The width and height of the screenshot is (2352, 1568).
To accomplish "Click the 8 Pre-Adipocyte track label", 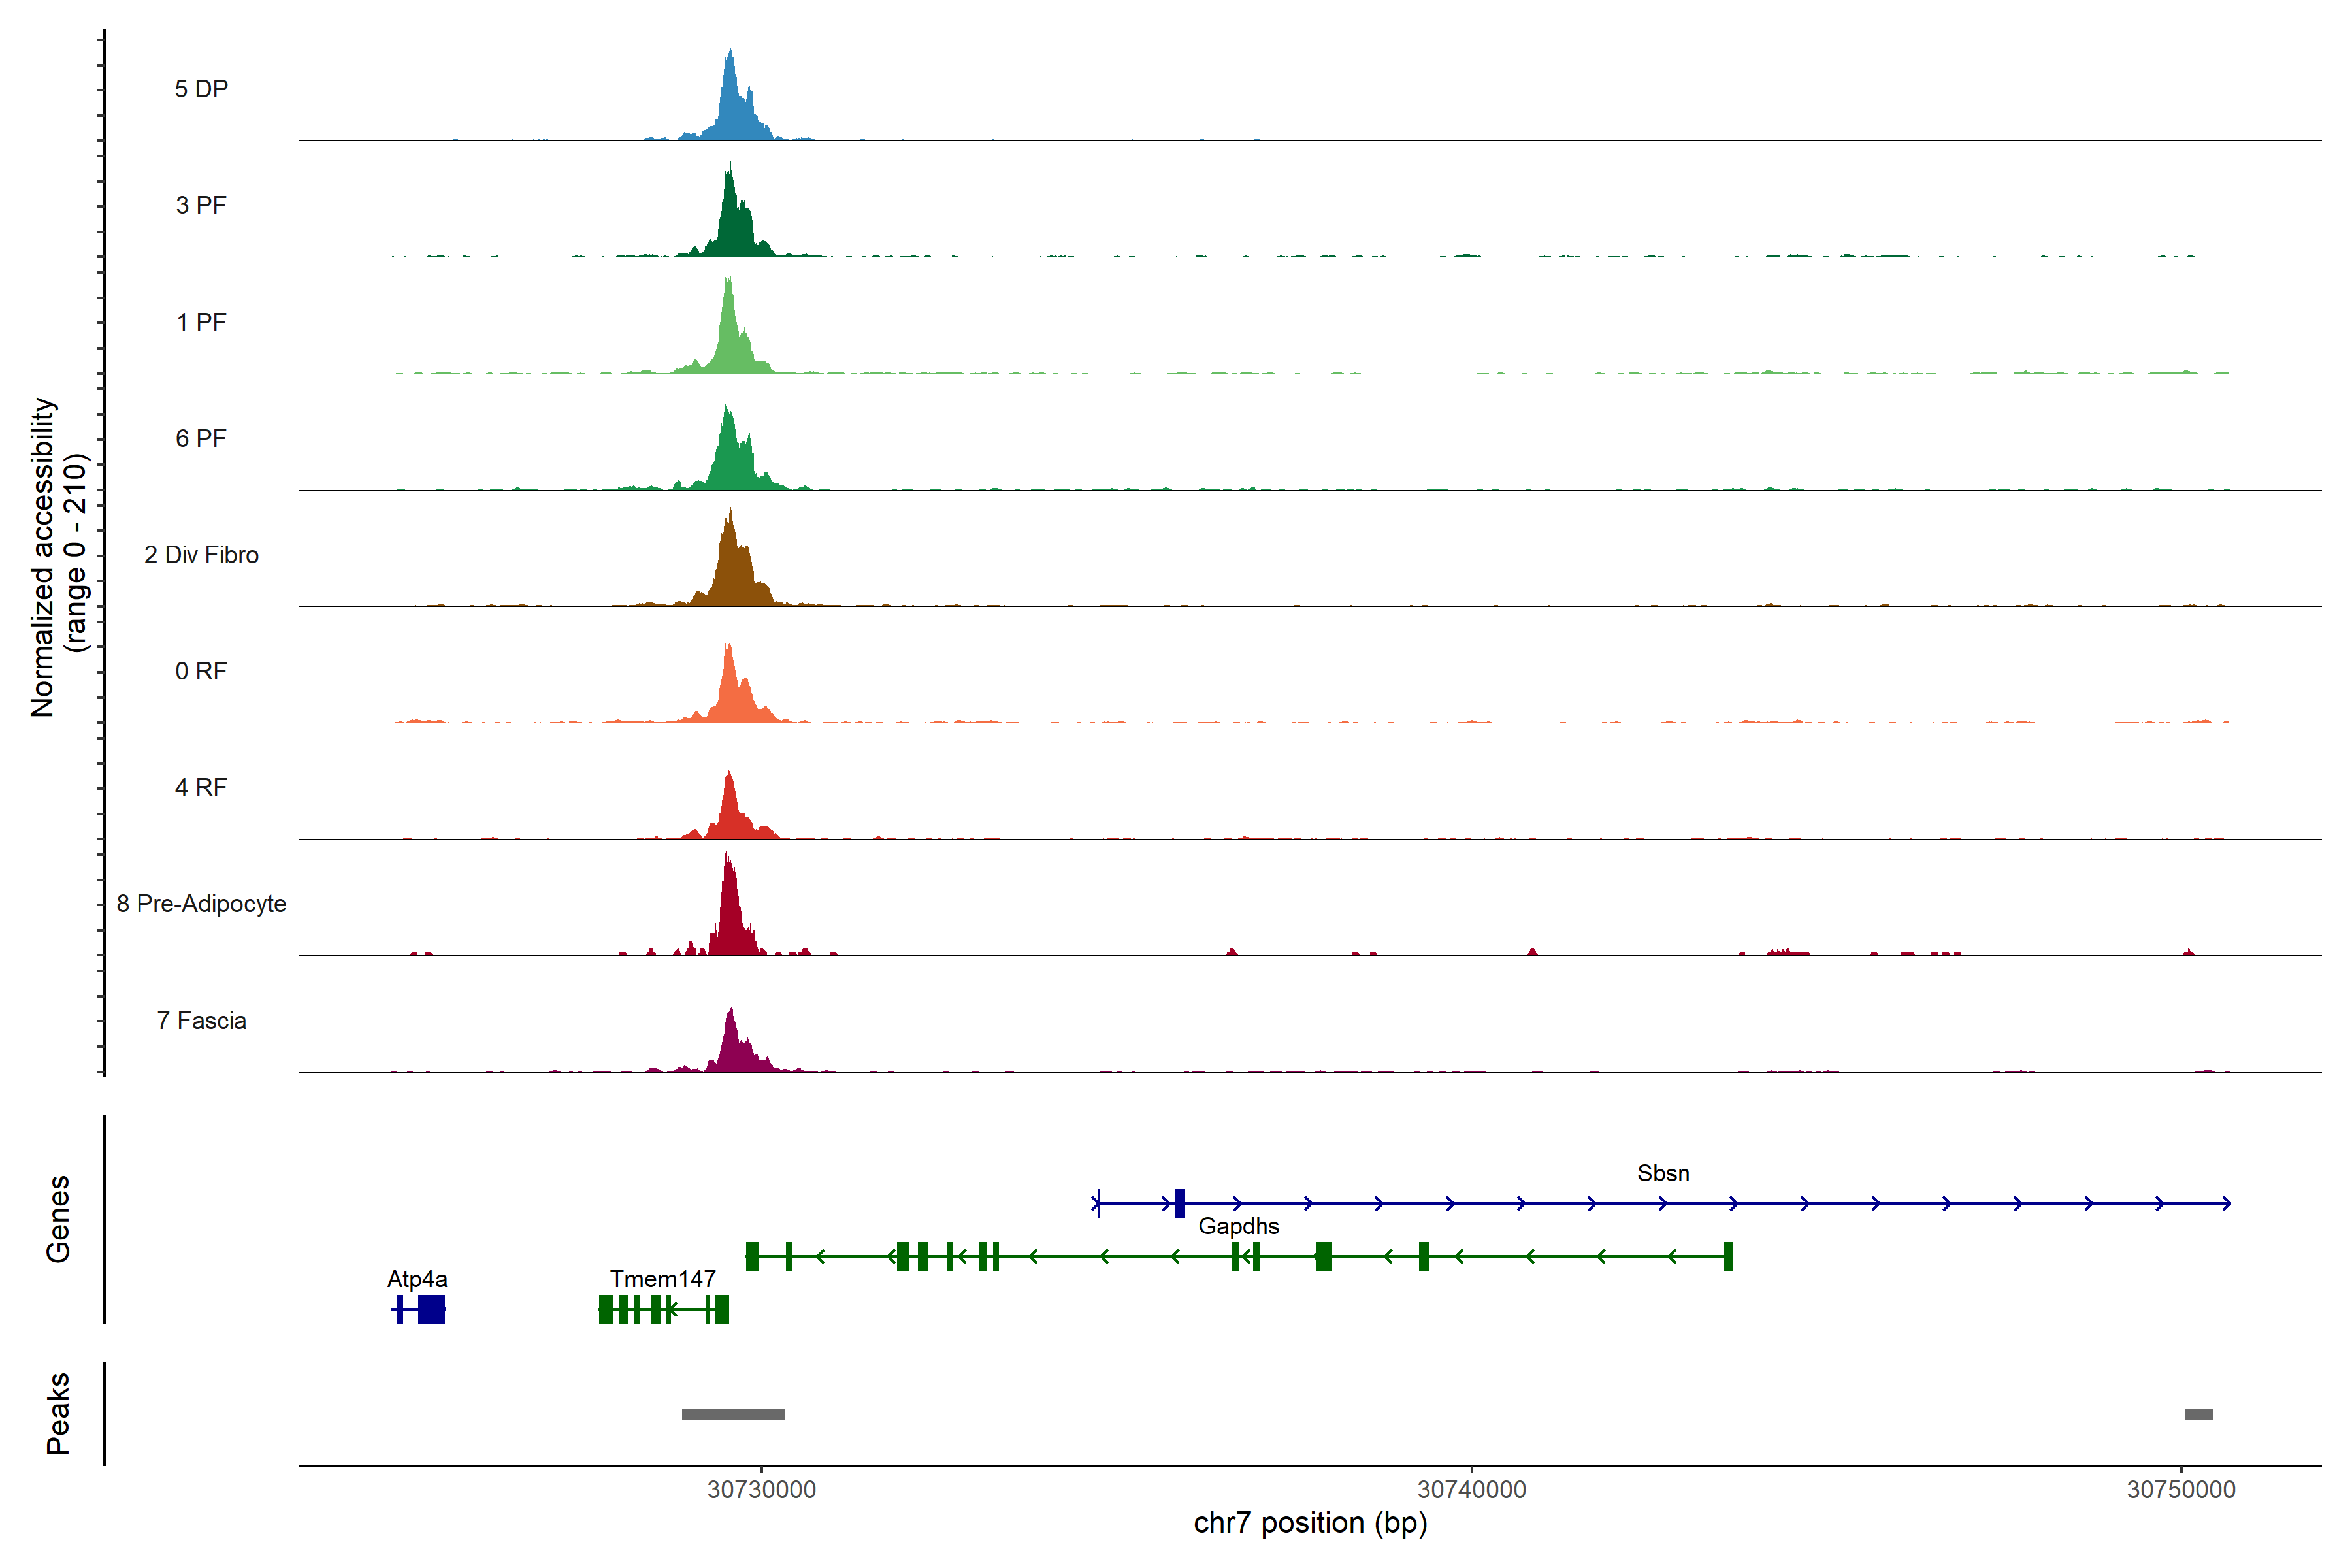I will 201,904.
